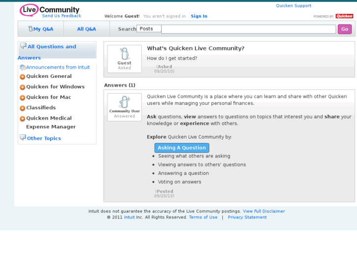The width and height of the screenshot is (357, 267).
Task: Click the Guest avatar figure icon
Action: 124,53
